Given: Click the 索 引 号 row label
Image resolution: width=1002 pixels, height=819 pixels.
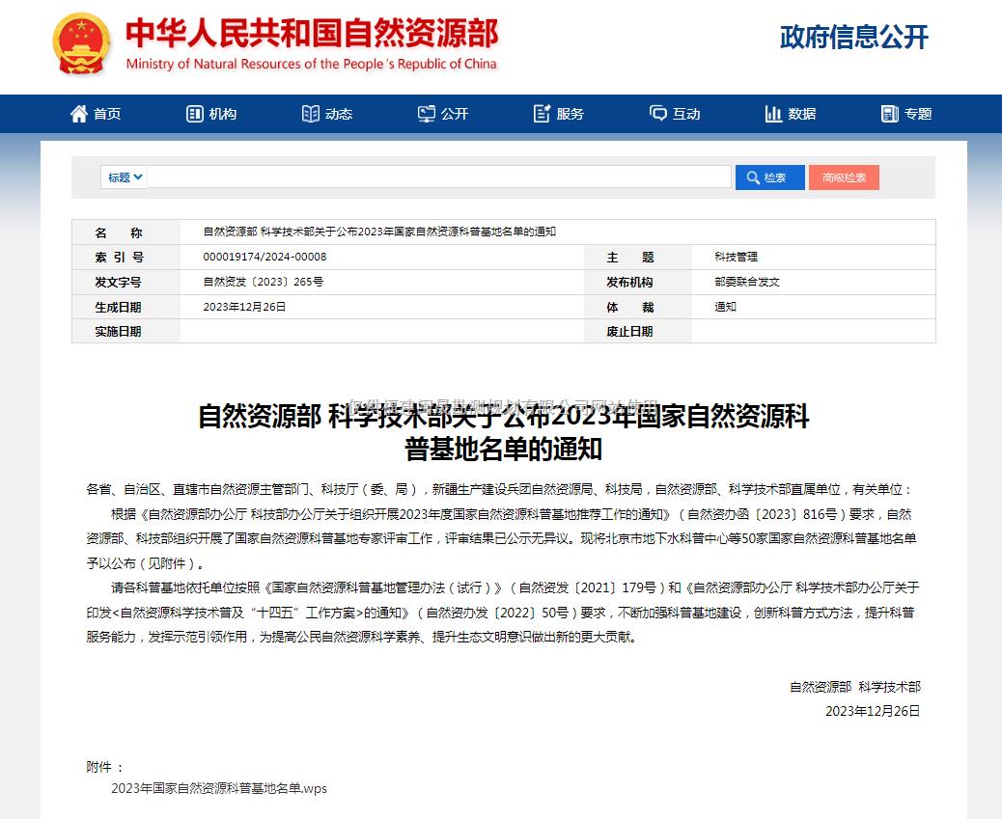Looking at the screenshot, I should [x=119, y=257].
